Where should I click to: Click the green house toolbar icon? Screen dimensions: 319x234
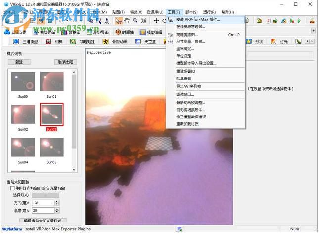[x=275, y=21]
